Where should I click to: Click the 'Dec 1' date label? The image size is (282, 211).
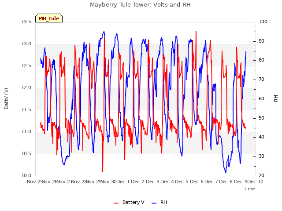tap(123, 182)
